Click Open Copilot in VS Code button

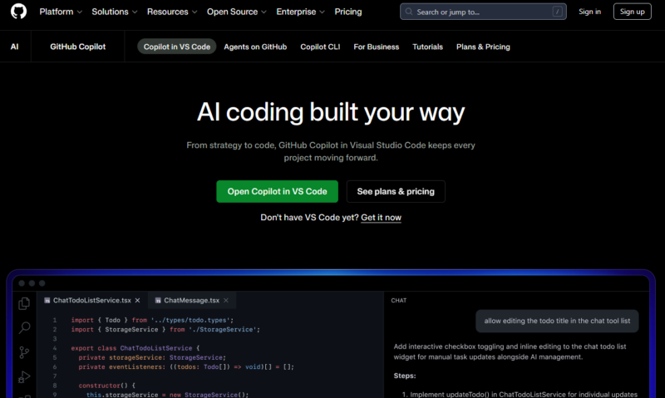(277, 191)
